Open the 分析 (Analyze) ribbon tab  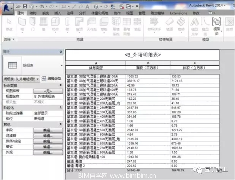click(x=82, y=13)
